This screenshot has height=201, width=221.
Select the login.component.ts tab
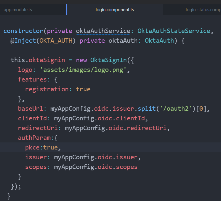coord(115,10)
